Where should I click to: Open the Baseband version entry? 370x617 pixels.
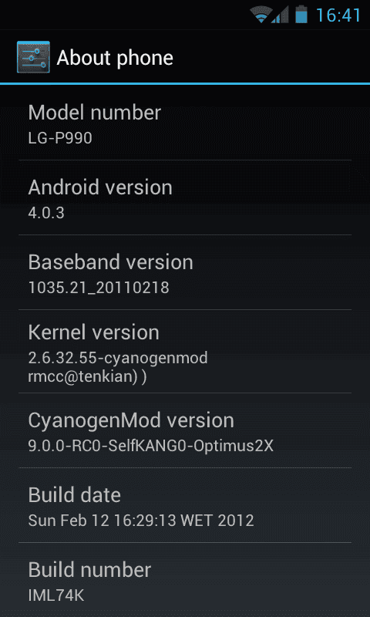[x=185, y=272]
